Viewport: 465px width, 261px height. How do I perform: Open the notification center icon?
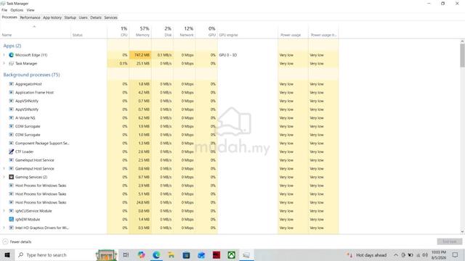point(456,254)
